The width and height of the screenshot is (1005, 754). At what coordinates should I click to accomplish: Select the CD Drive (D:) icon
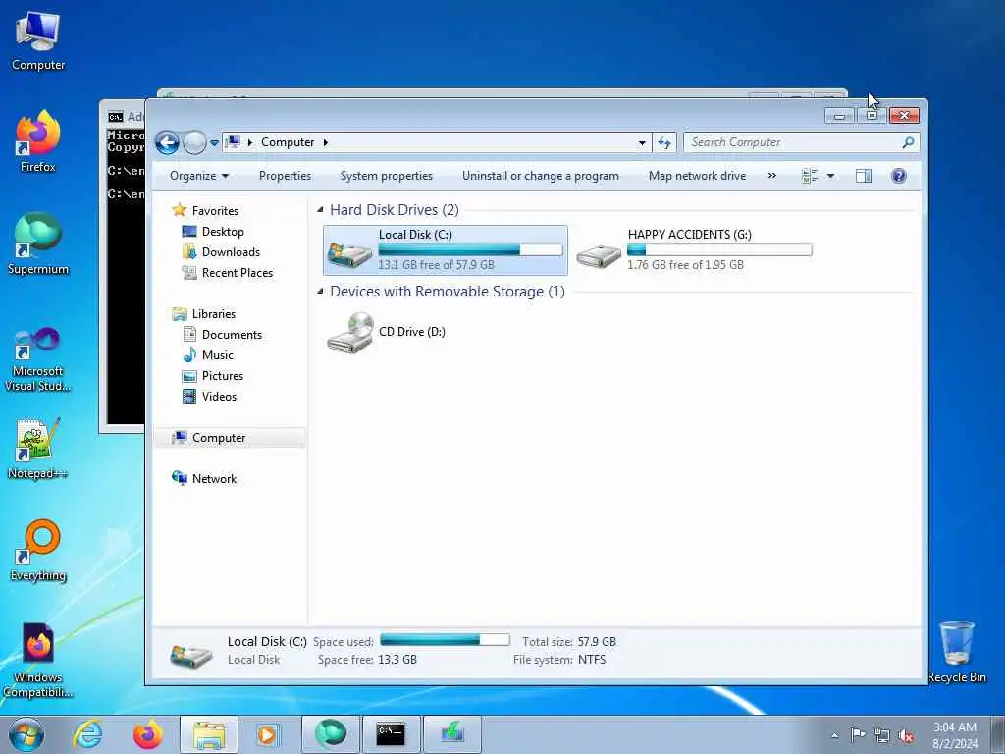pos(350,332)
